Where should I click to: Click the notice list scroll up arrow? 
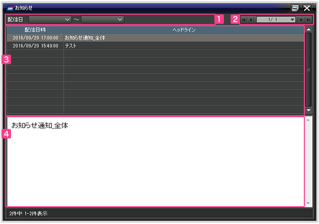click(309, 29)
